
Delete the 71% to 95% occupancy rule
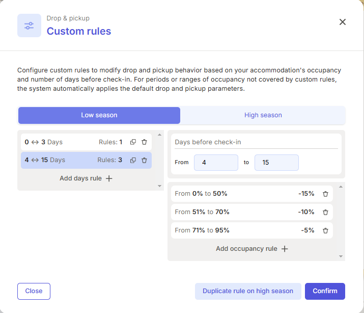coord(325,230)
